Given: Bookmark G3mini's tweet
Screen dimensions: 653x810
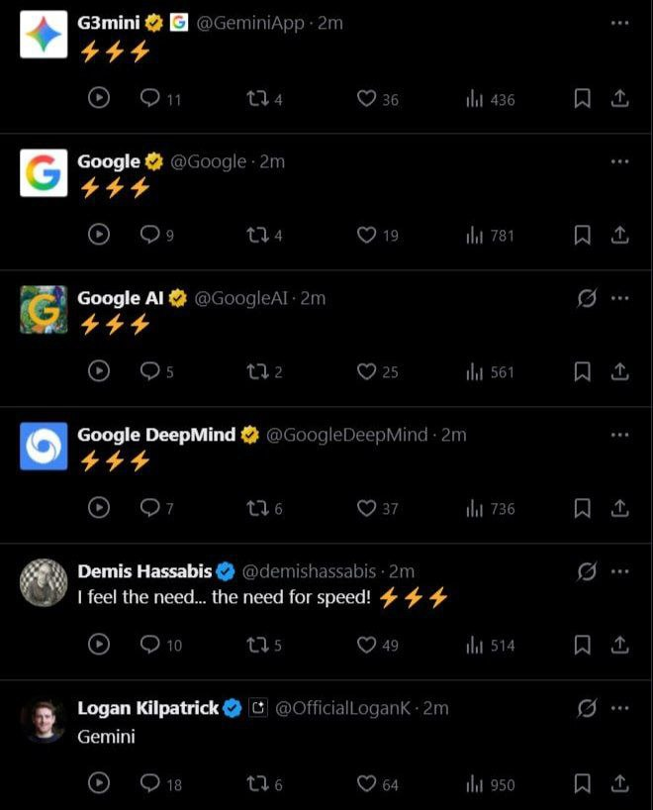Looking at the screenshot, I should (x=582, y=99).
